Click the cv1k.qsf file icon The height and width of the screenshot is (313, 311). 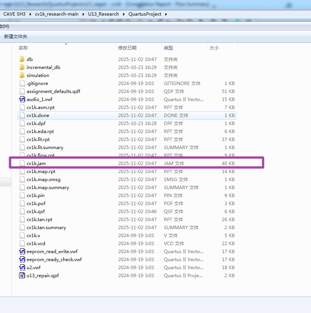(22, 211)
